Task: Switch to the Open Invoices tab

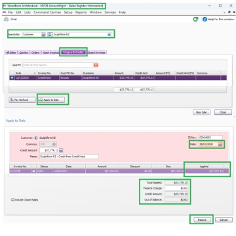Action: 51,52
